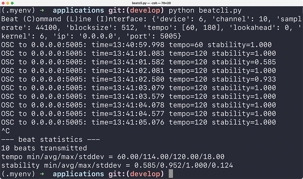Minimize the terminal with the yellow button

pyautogui.click(x=7, y=3)
